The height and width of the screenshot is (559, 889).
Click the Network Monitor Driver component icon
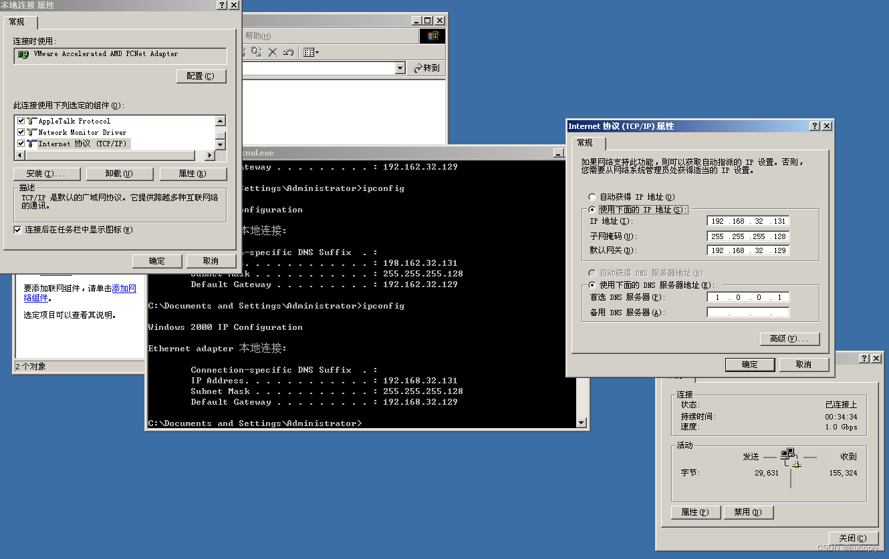pyautogui.click(x=31, y=132)
